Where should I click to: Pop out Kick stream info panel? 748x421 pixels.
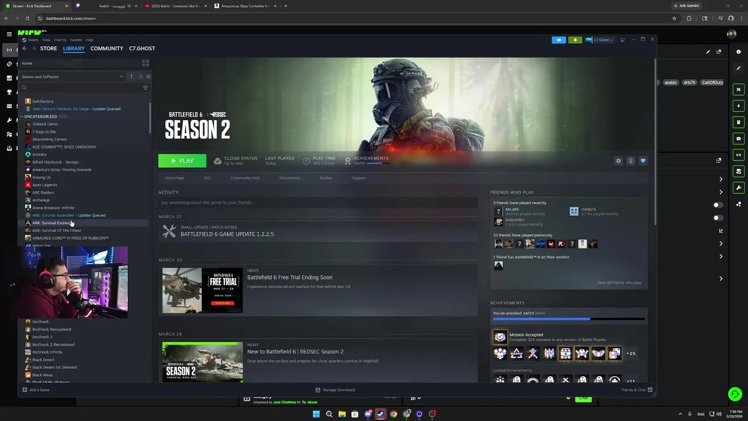719,51
